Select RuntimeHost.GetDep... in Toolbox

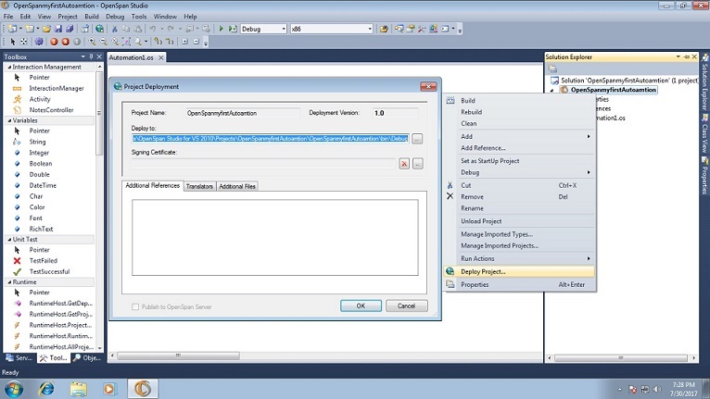(53, 303)
